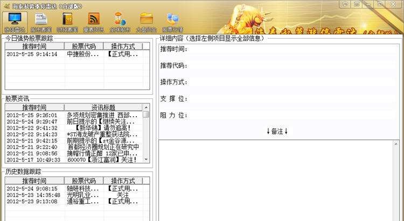
Task: Sort 今日强势股票跟踪 by 股票代码 header
Action: (83, 46)
